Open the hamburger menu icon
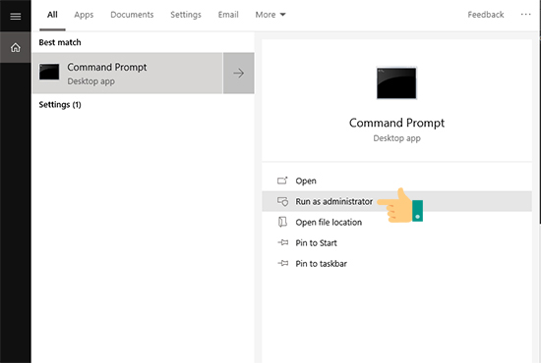The image size is (541, 363). point(15,16)
